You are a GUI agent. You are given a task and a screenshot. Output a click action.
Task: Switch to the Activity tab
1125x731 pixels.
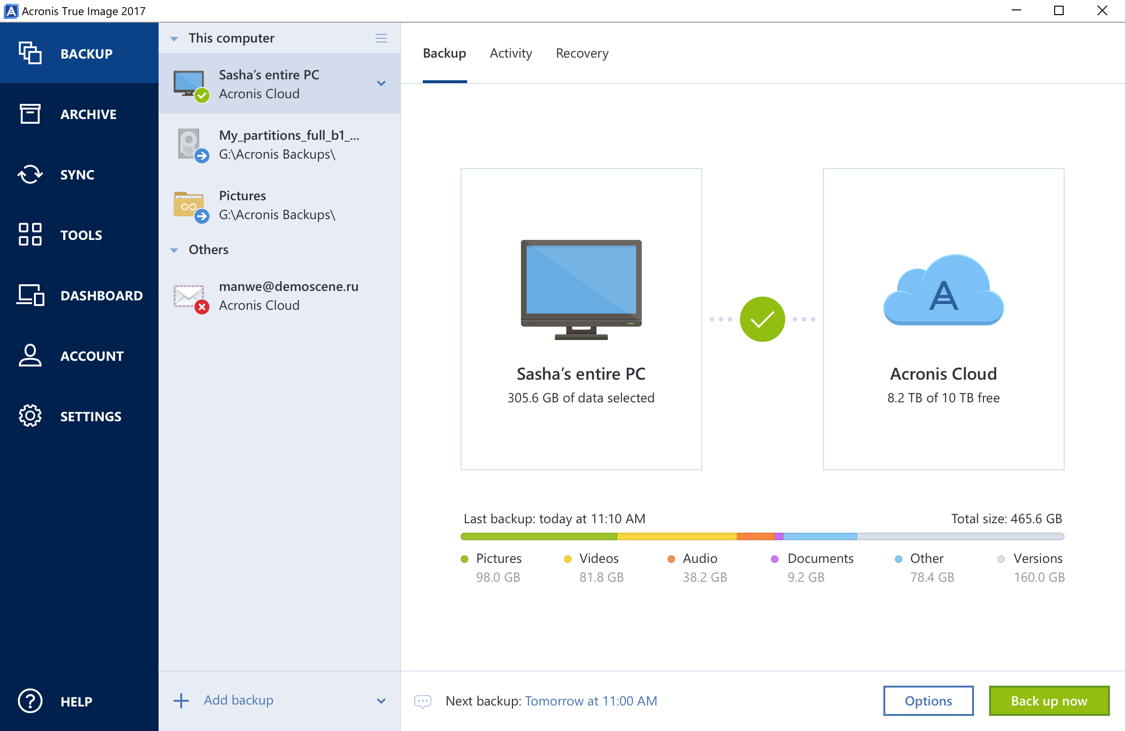(x=511, y=53)
